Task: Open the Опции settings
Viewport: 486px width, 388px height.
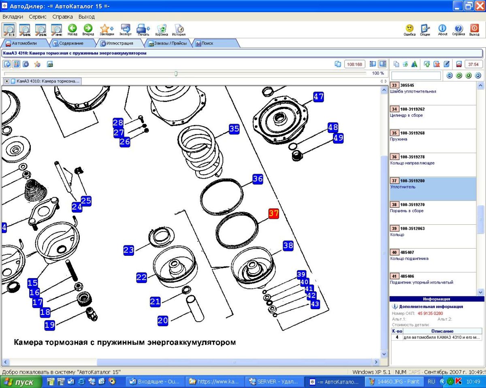Action: pos(425,30)
